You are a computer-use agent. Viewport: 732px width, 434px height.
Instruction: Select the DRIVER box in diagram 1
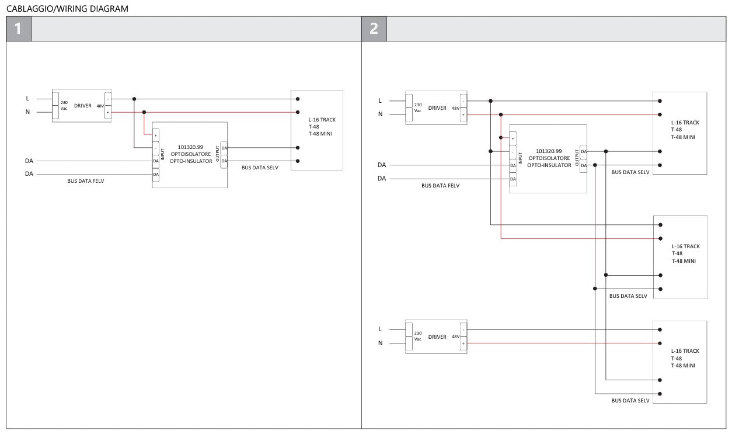(82, 105)
